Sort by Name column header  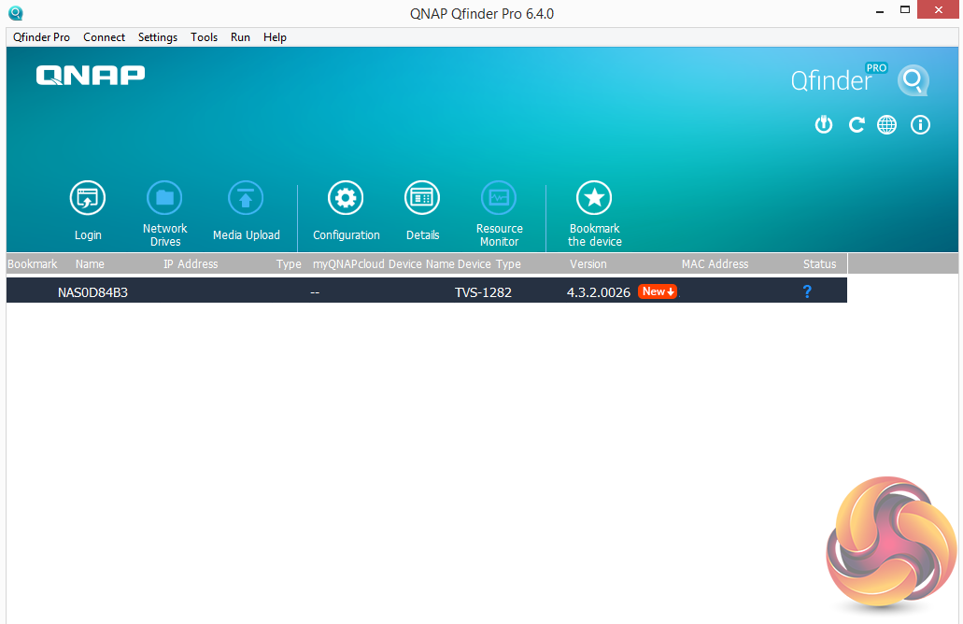point(90,264)
